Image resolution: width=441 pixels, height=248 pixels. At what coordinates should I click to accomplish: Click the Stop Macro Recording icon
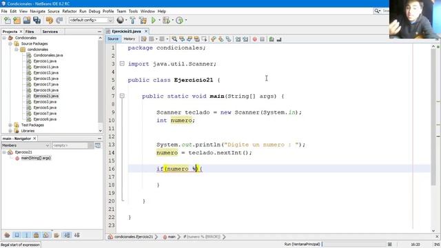[262, 39]
